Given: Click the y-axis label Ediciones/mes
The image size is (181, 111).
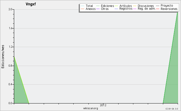Looking at the screenshot, I should (x=3, y=57).
